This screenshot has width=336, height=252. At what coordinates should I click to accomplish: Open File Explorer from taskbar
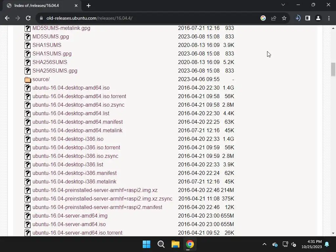(x=175, y=244)
